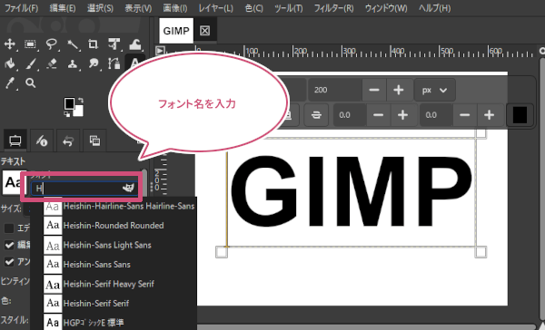Select the Text tool
Image resolution: width=545 pixels, height=330 pixels.
pos(134,63)
